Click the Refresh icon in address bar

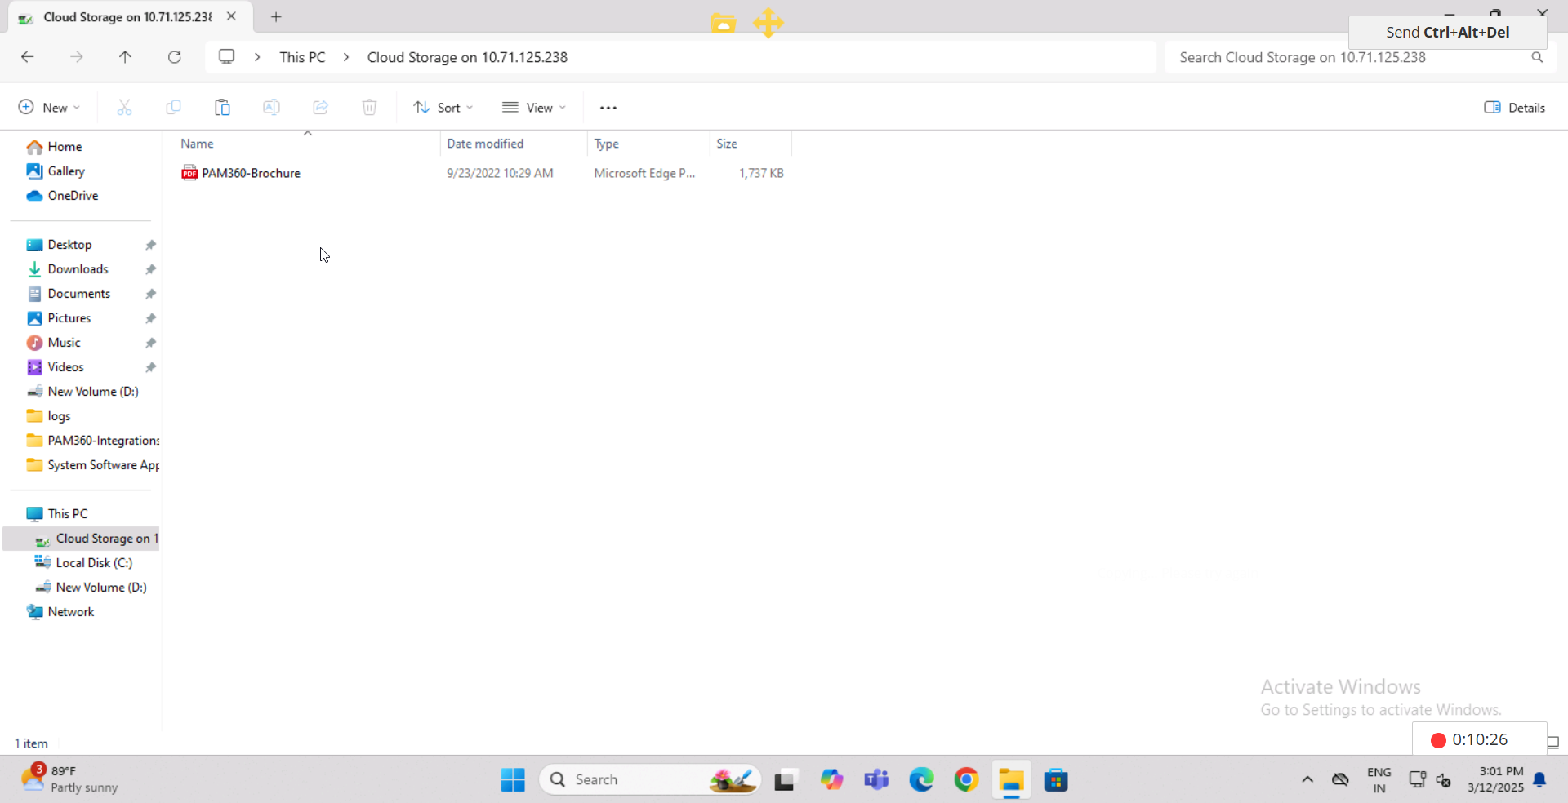[175, 57]
